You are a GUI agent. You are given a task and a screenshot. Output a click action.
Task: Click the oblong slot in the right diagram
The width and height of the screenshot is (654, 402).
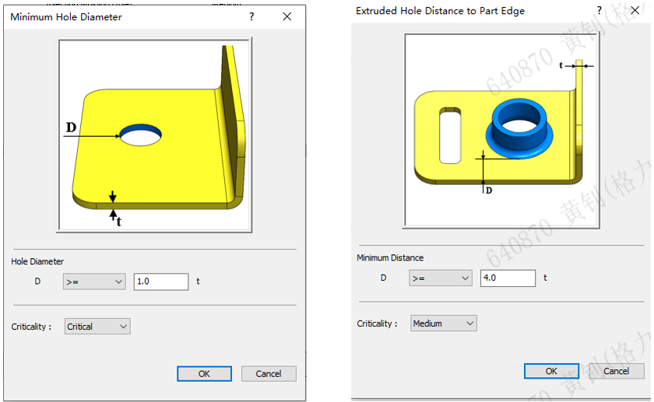[x=450, y=135]
